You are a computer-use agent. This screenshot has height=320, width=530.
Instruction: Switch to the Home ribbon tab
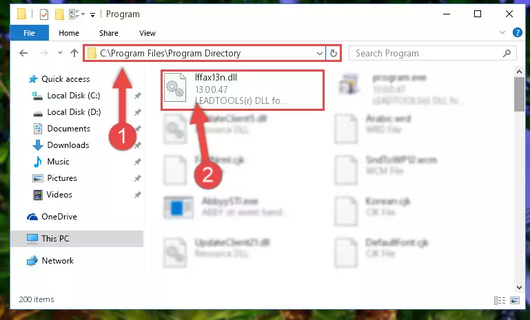click(x=69, y=33)
